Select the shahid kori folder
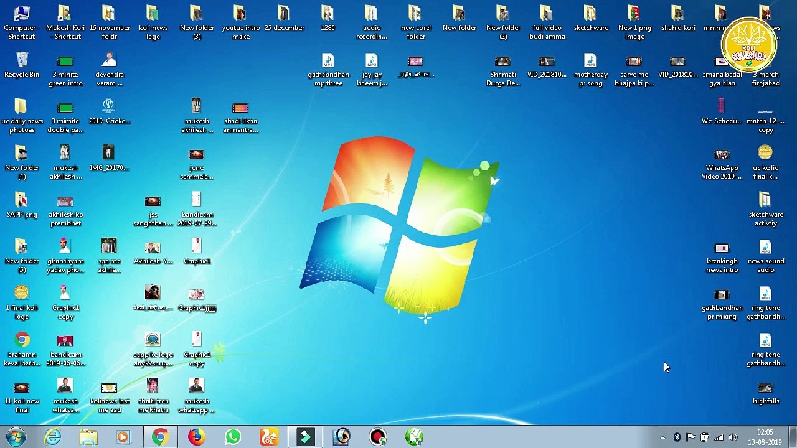Image resolution: width=797 pixels, height=448 pixels. coord(678,19)
